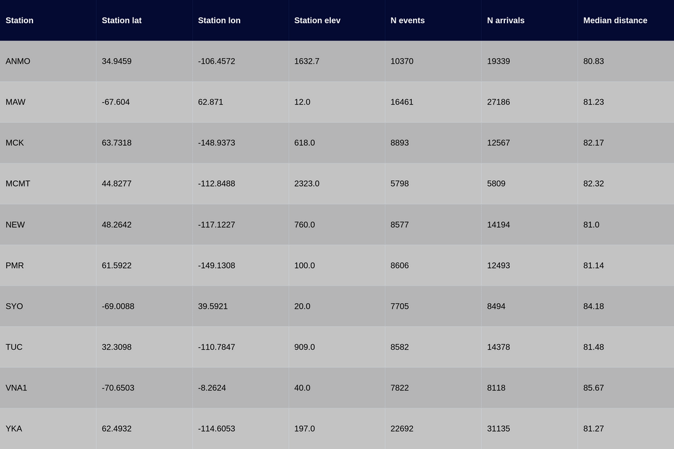Viewport: 674px width, 449px height.
Task: Click MCMT's elevation value 2323.0
Action: click(307, 184)
